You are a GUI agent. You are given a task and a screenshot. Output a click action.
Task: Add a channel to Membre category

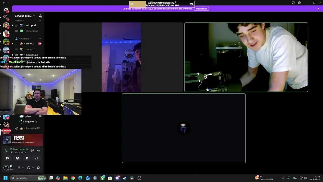pos(40,39)
